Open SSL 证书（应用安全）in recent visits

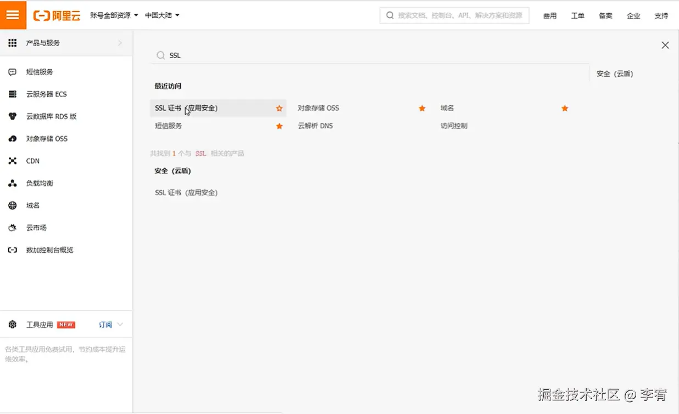tap(186, 108)
